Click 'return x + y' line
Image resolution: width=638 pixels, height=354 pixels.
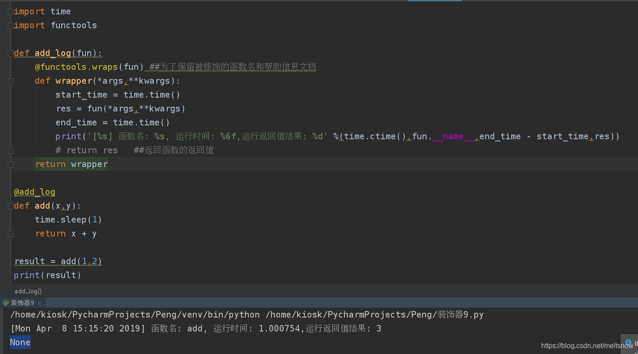66,233
